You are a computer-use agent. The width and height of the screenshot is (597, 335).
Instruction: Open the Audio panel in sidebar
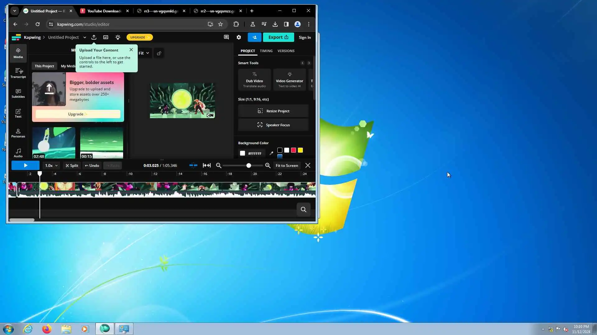(x=18, y=153)
